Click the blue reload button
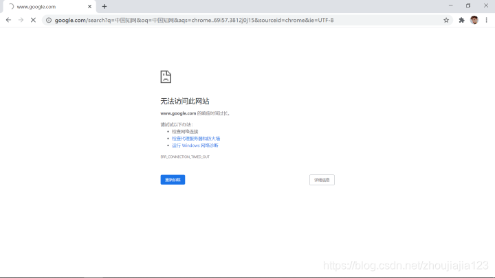Image resolution: width=495 pixels, height=278 pixels. (x=173, y=180)
